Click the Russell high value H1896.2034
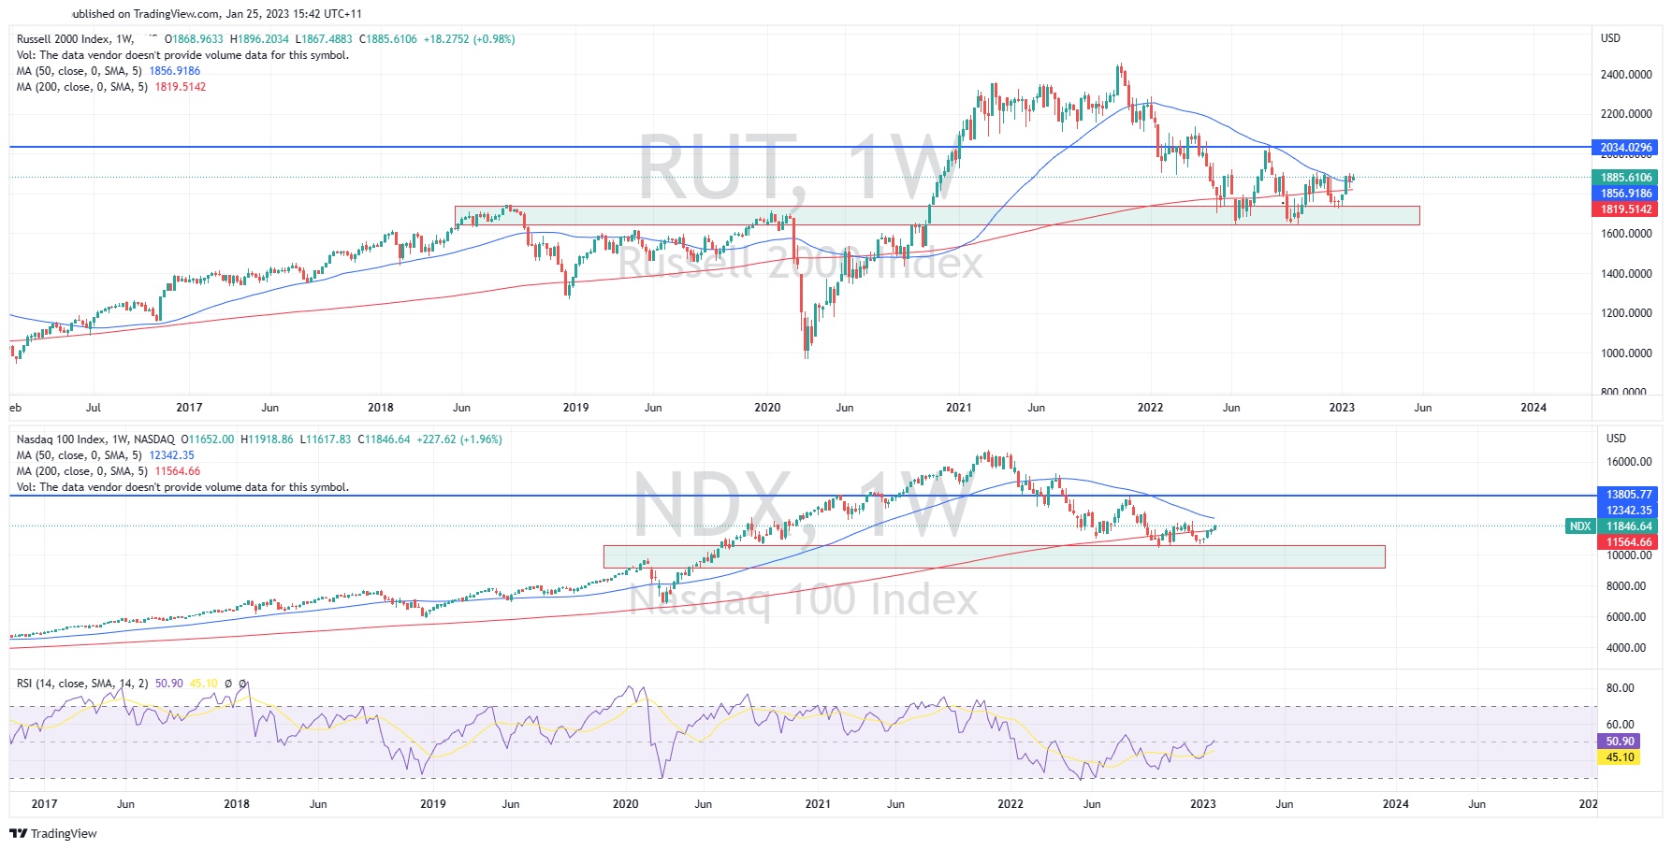This screenshot has width=1672, height=850. [259, 39]
